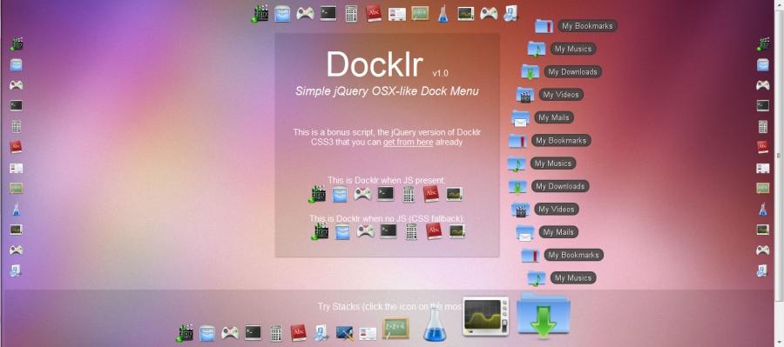Screen dimensions: 784x347
Task: Open file drawer in the JS-present dock row
Action: point(340,194)
